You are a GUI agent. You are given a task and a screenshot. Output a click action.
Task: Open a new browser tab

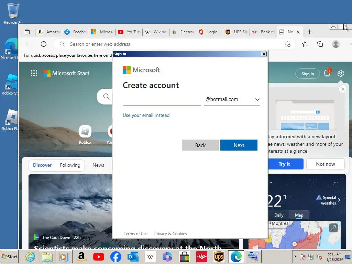pyautogui.click(x=310, y=32)
